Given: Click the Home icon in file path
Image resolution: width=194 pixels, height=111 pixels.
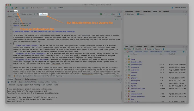Looking at the screenshot, I should click(x=128, y=52).
